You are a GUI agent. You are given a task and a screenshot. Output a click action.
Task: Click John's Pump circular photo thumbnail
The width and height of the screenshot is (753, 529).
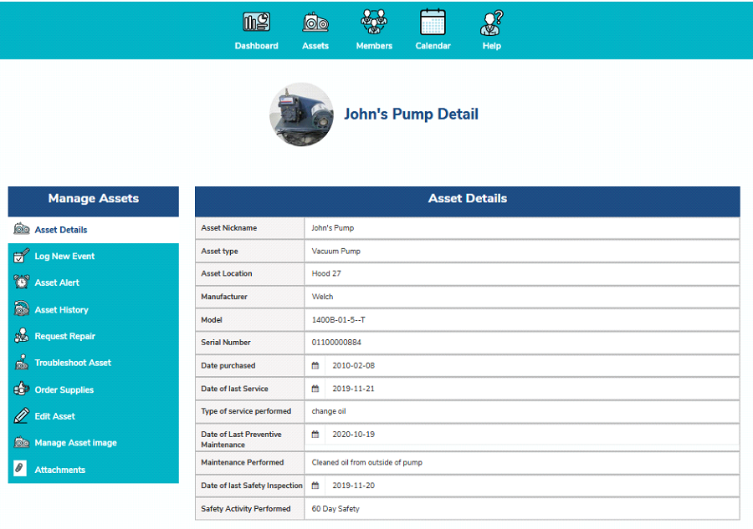tap(301, 114)
